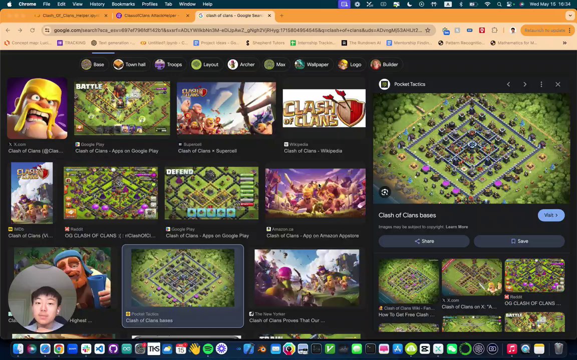Open the Profiles menu in menu bar
The width and height of the screenshot is (577, 360).
click(x=149, y=4)
